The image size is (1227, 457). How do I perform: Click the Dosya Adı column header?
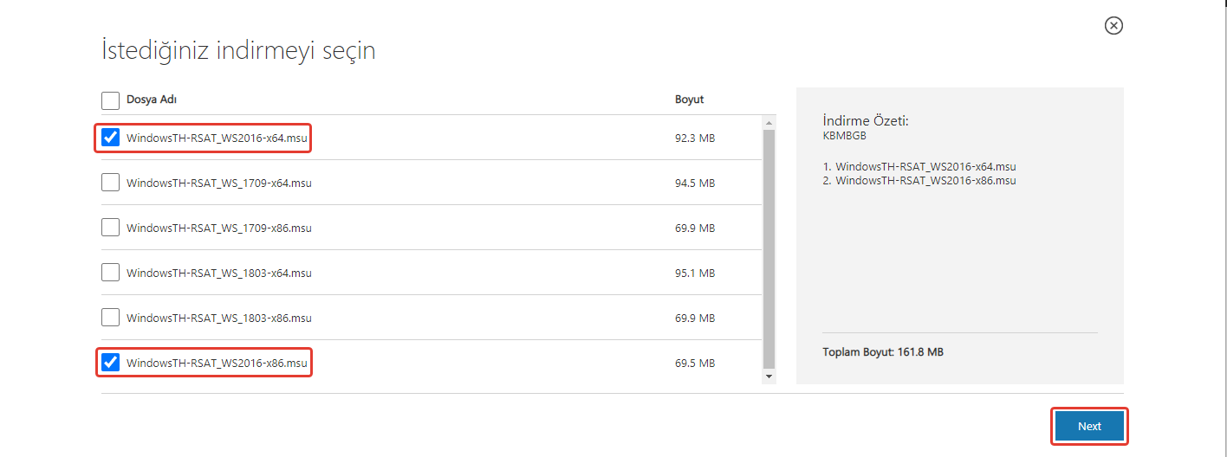pyautogui.click(x=152, y=100)
